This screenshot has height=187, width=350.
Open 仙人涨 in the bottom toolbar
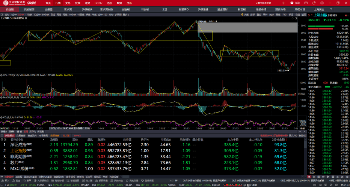87,181
